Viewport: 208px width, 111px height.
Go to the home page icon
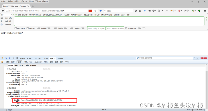[149, 11]
